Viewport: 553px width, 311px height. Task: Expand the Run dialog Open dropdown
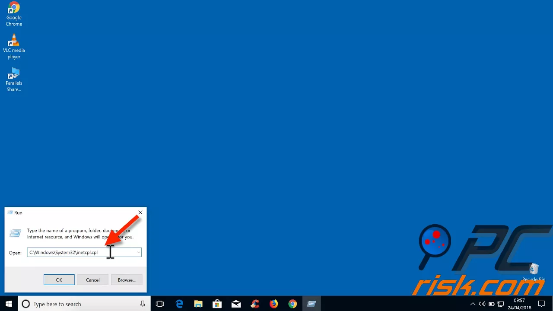[x=138, y=252]
